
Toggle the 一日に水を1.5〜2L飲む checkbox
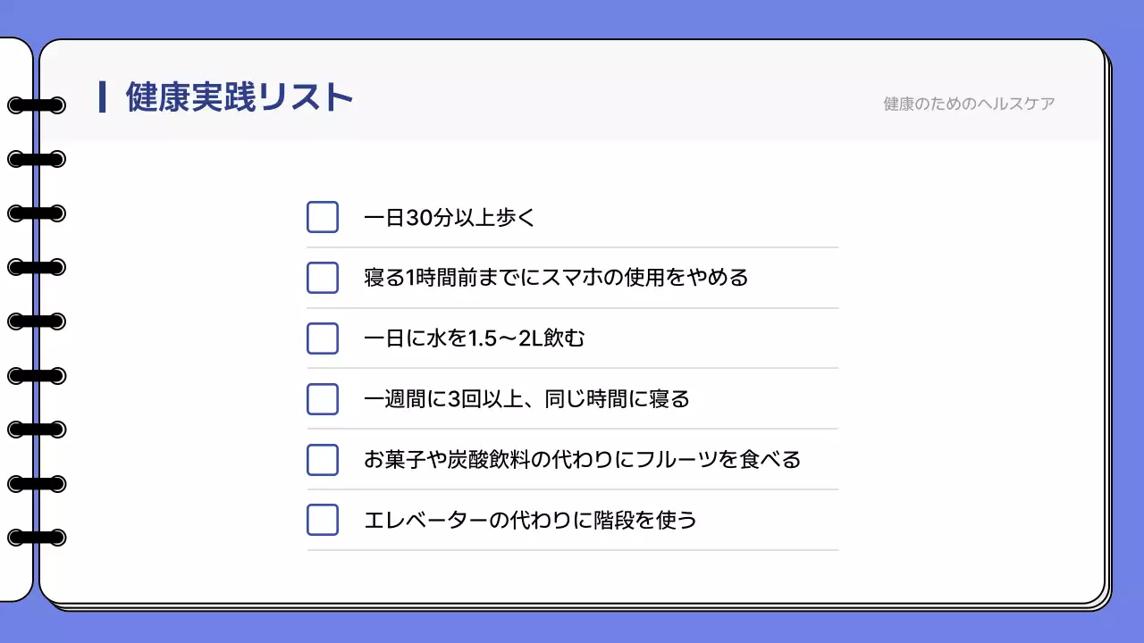[323, 338]
